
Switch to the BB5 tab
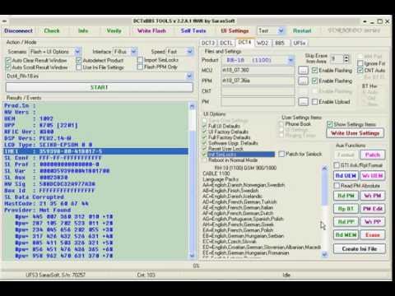pos(280,43)
